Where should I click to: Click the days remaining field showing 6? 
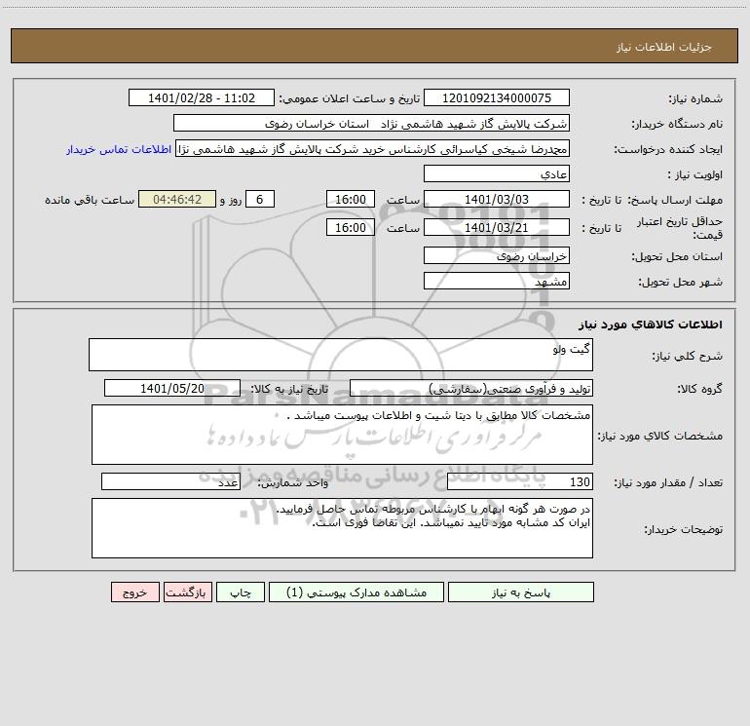click(260, 199)
